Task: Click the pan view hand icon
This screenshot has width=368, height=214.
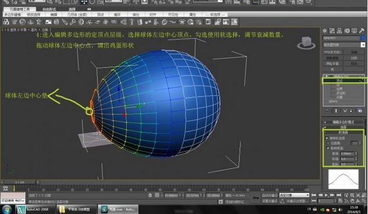Action: pyautogui.click(x=352, y=201)
